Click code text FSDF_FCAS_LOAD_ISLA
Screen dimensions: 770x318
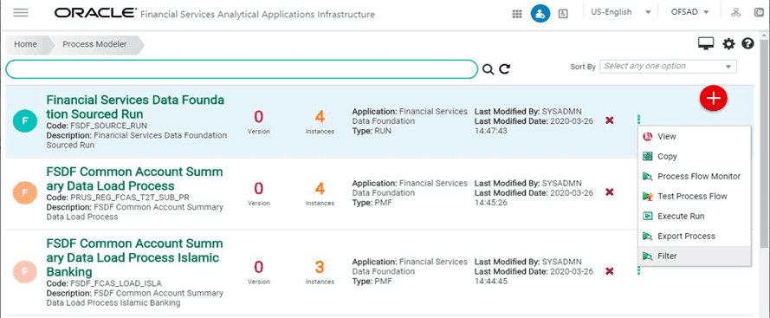click(116, 283)
